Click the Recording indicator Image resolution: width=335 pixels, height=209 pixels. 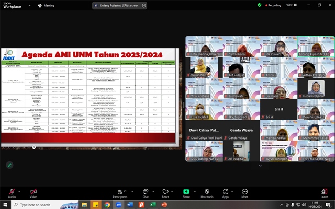coord(273,5)
